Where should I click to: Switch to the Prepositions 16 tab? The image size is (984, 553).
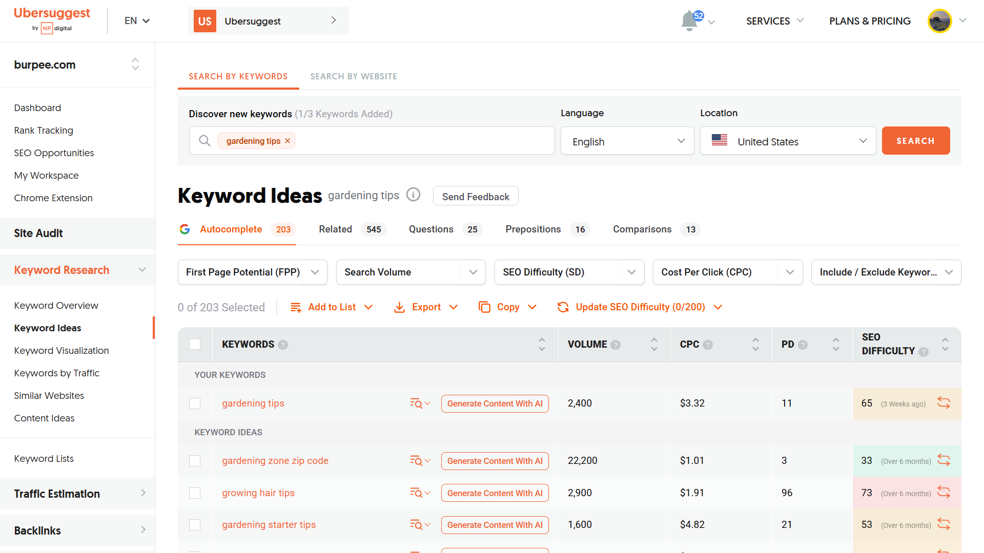547,229
